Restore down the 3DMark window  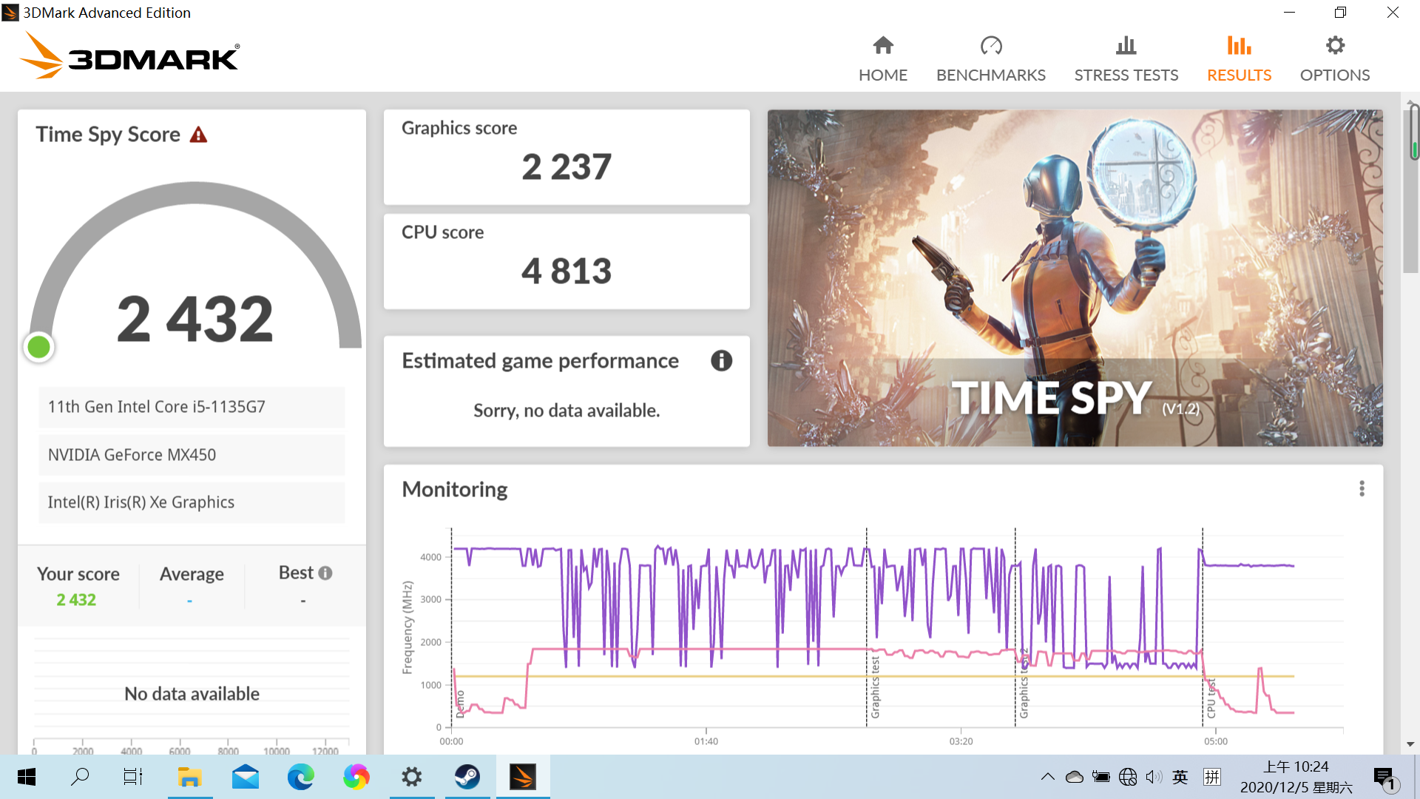(x=1340, y=13)
